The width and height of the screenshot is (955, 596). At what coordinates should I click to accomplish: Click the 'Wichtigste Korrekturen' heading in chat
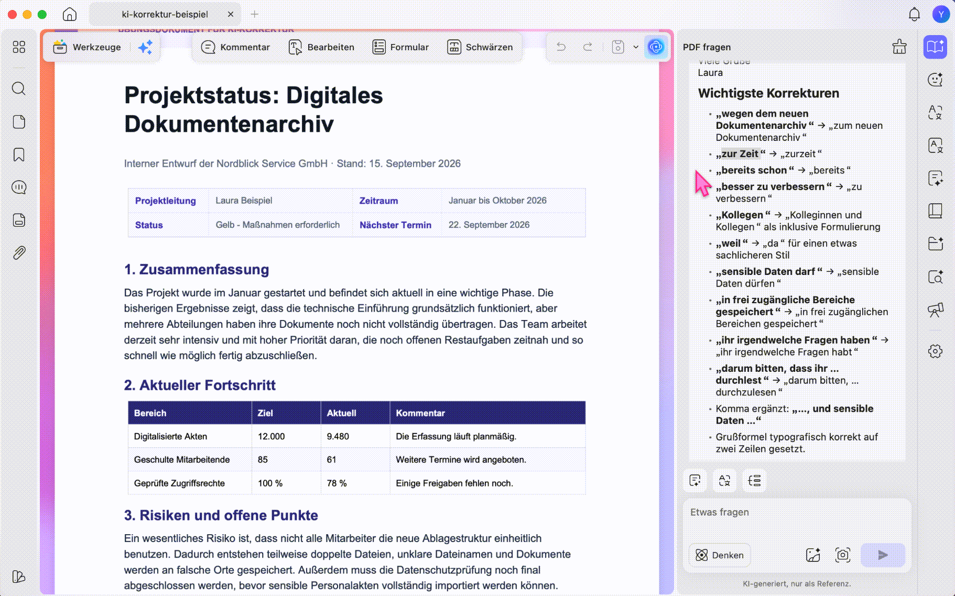(768, 93)
